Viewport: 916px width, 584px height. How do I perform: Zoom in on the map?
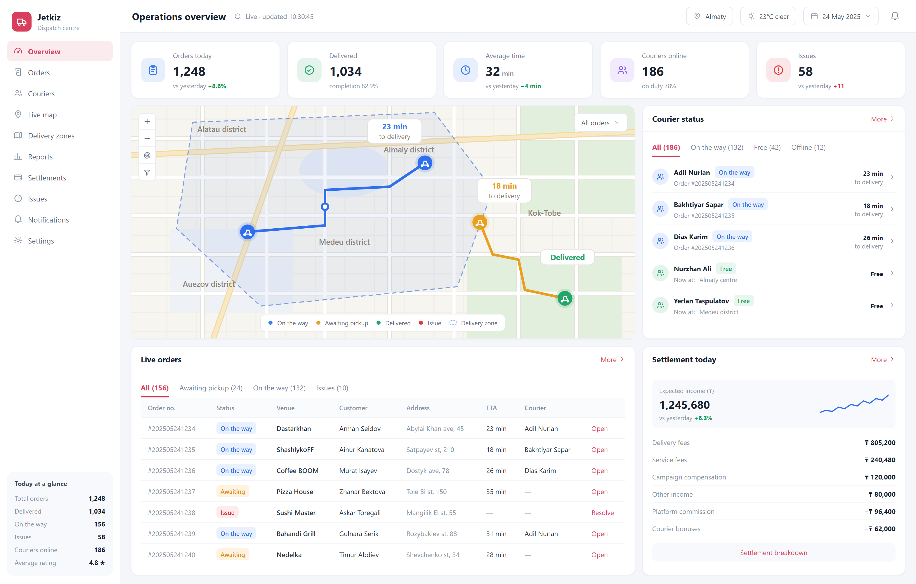tap(147, 122)
